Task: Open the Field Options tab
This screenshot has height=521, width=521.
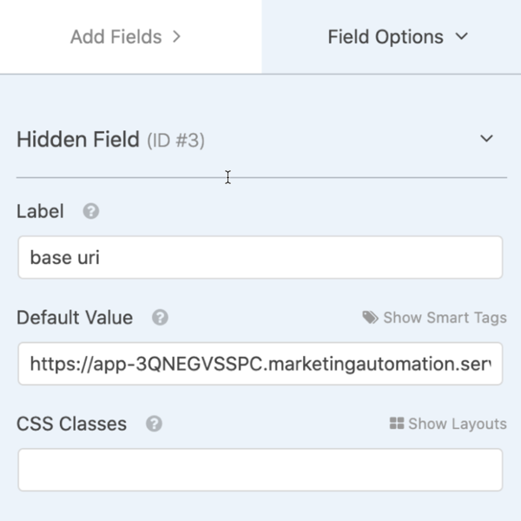Action: coord(391,36)
